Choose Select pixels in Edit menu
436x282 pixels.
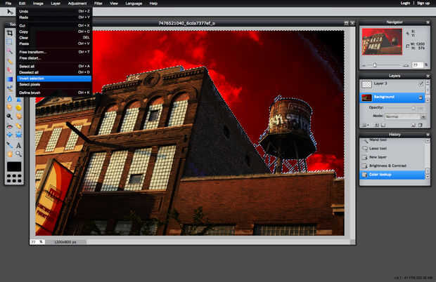[x=54, y=85]
